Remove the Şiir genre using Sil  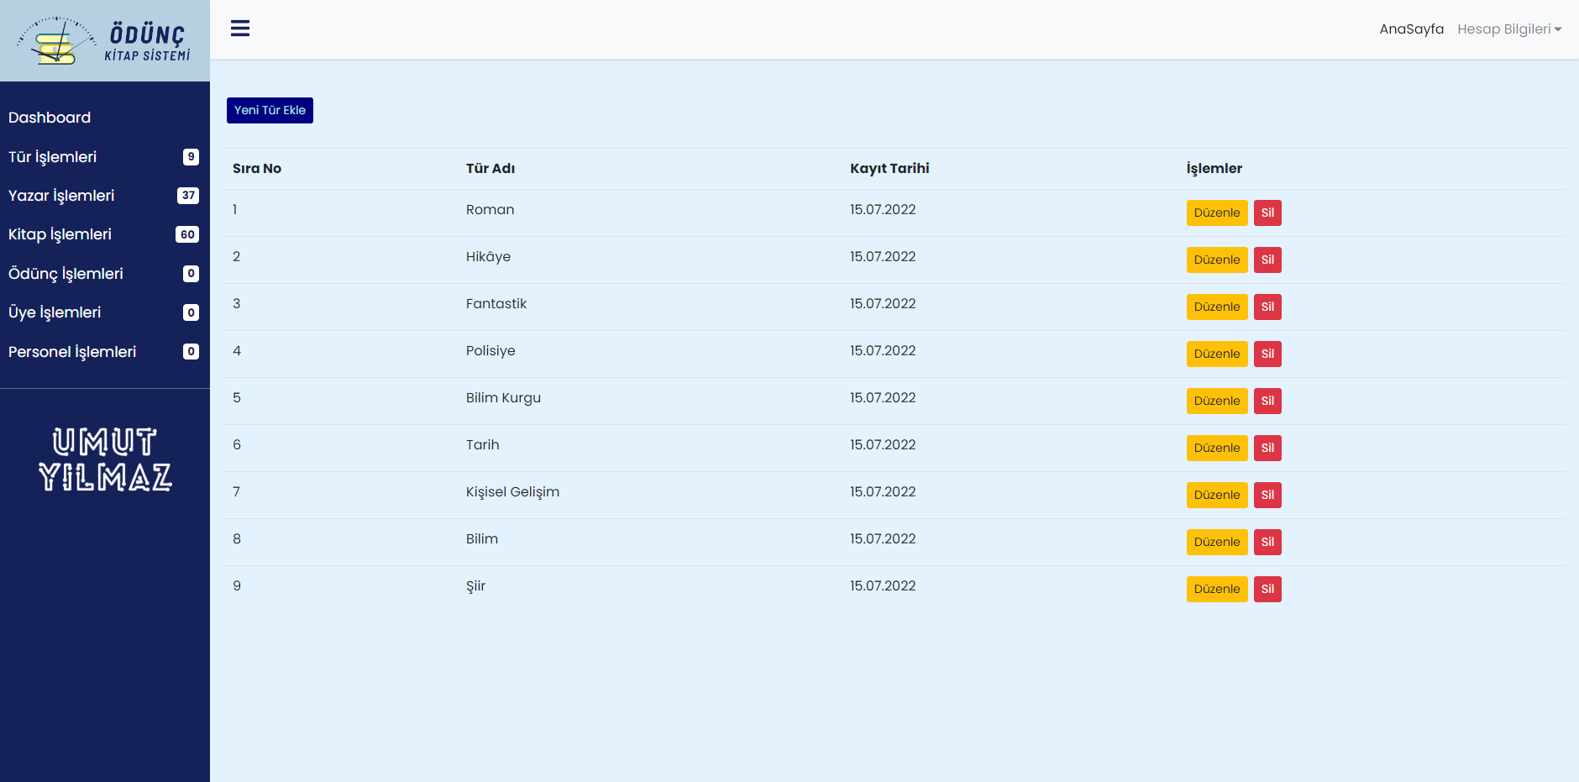click(1267, 590)
